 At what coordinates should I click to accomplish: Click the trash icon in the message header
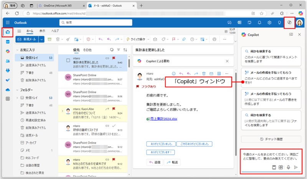[204, 73]
